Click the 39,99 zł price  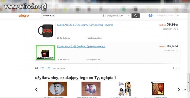tap(172, 24)
